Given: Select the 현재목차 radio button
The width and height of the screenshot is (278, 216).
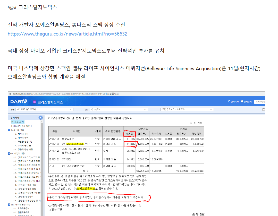Looking at the screenshot, I should (229, 101).
